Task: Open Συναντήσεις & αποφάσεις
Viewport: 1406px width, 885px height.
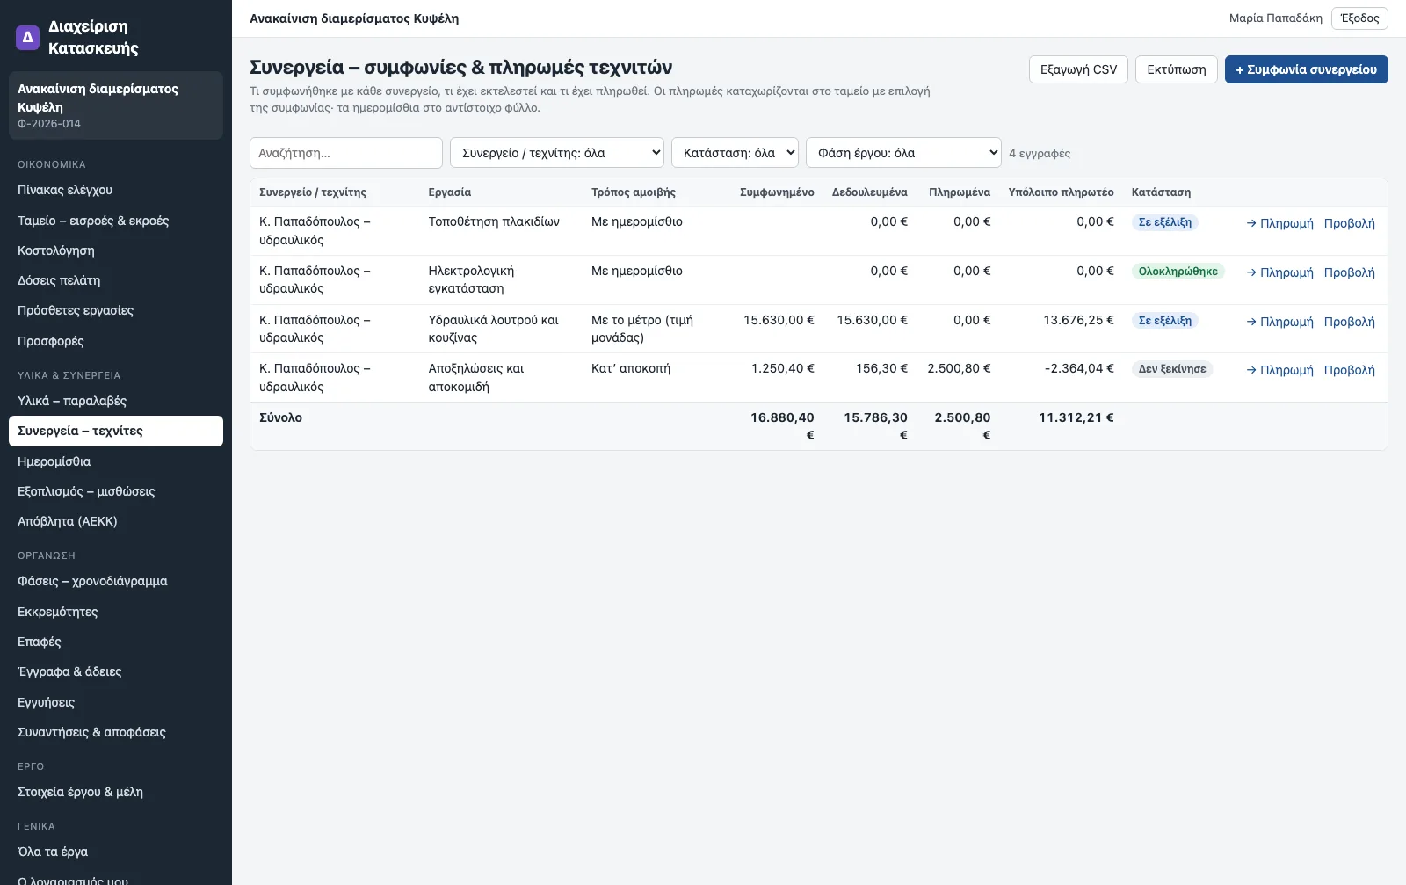Action: [116, 732]
